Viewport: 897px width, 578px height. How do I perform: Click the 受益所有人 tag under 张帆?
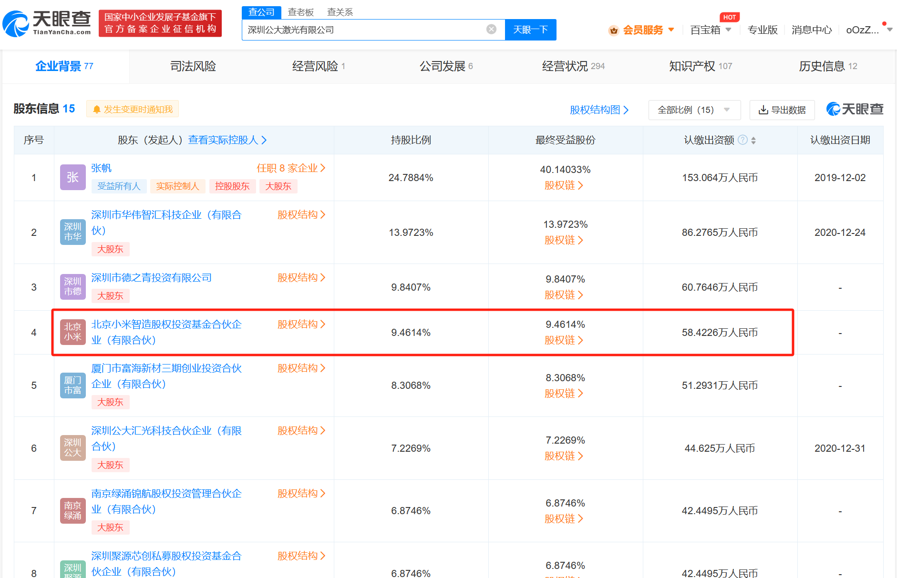pos(119,186)
